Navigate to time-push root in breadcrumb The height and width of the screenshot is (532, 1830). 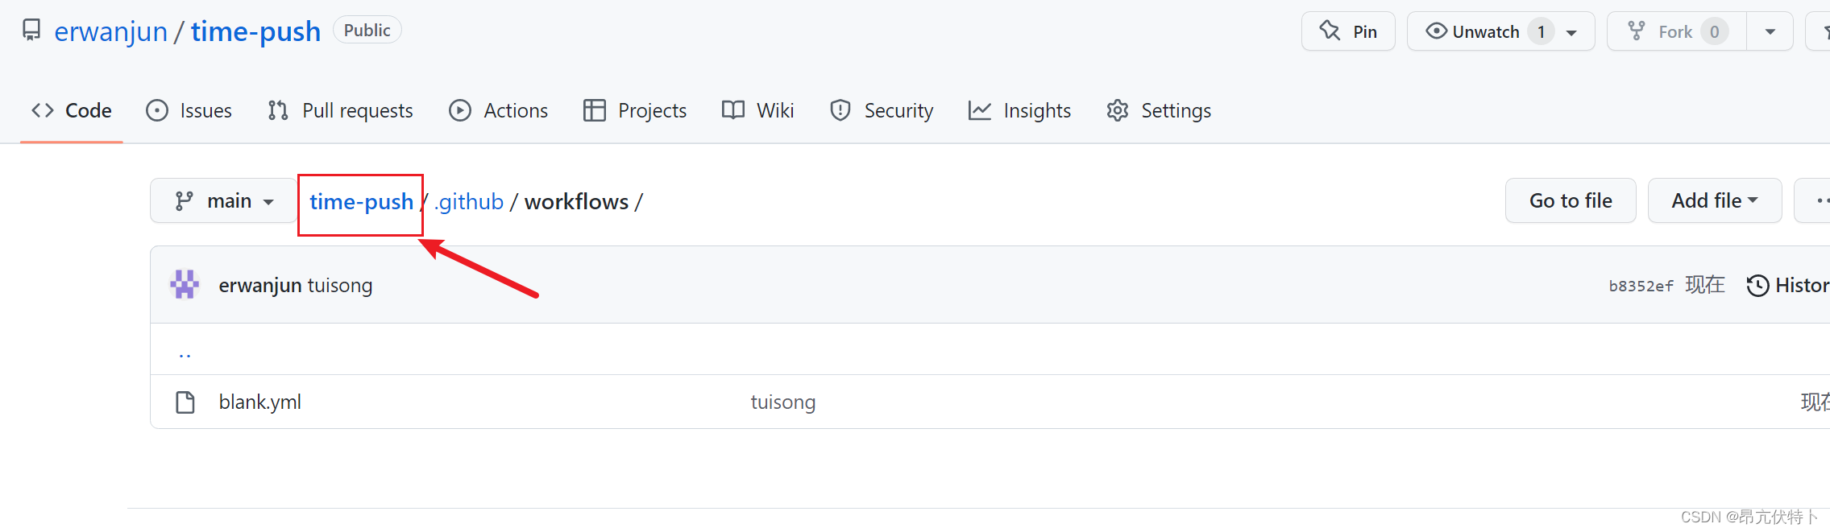(361, 201)
